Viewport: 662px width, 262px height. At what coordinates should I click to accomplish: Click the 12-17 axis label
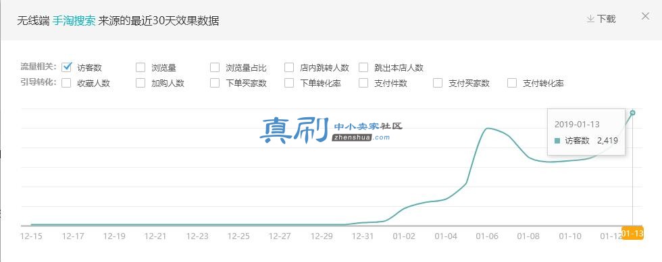73,236
